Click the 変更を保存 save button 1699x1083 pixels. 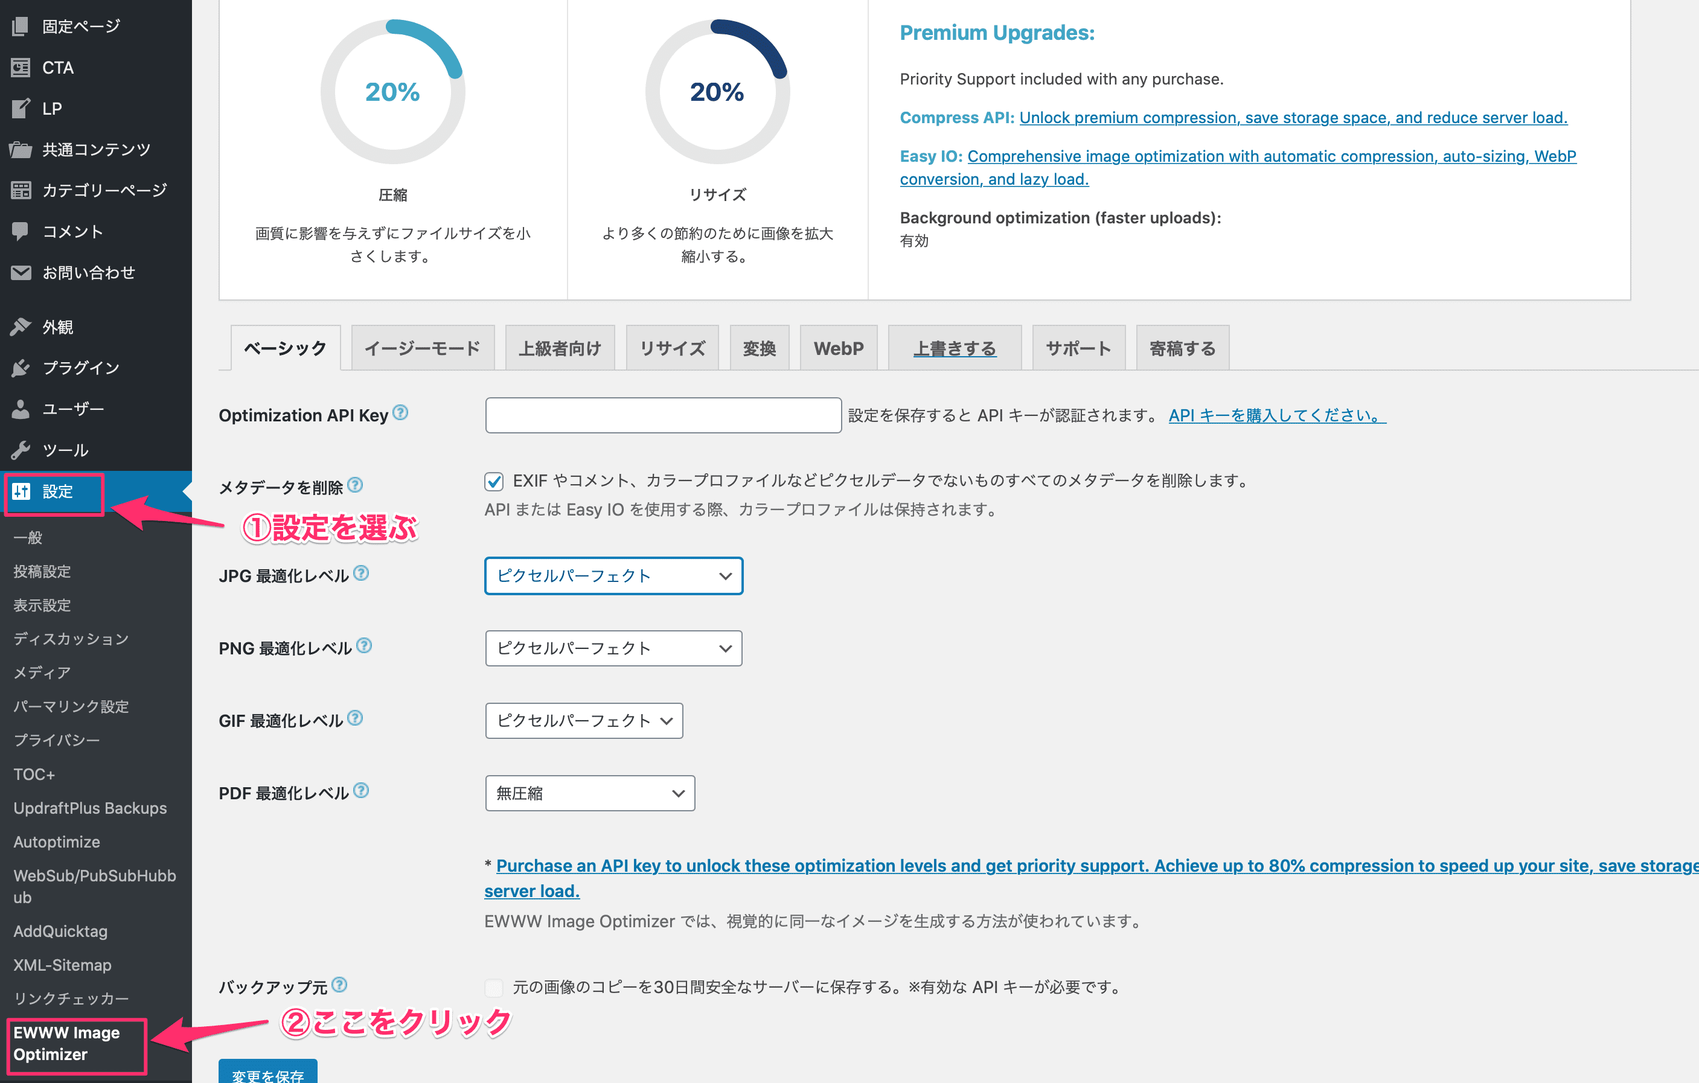coord(267,1071)
